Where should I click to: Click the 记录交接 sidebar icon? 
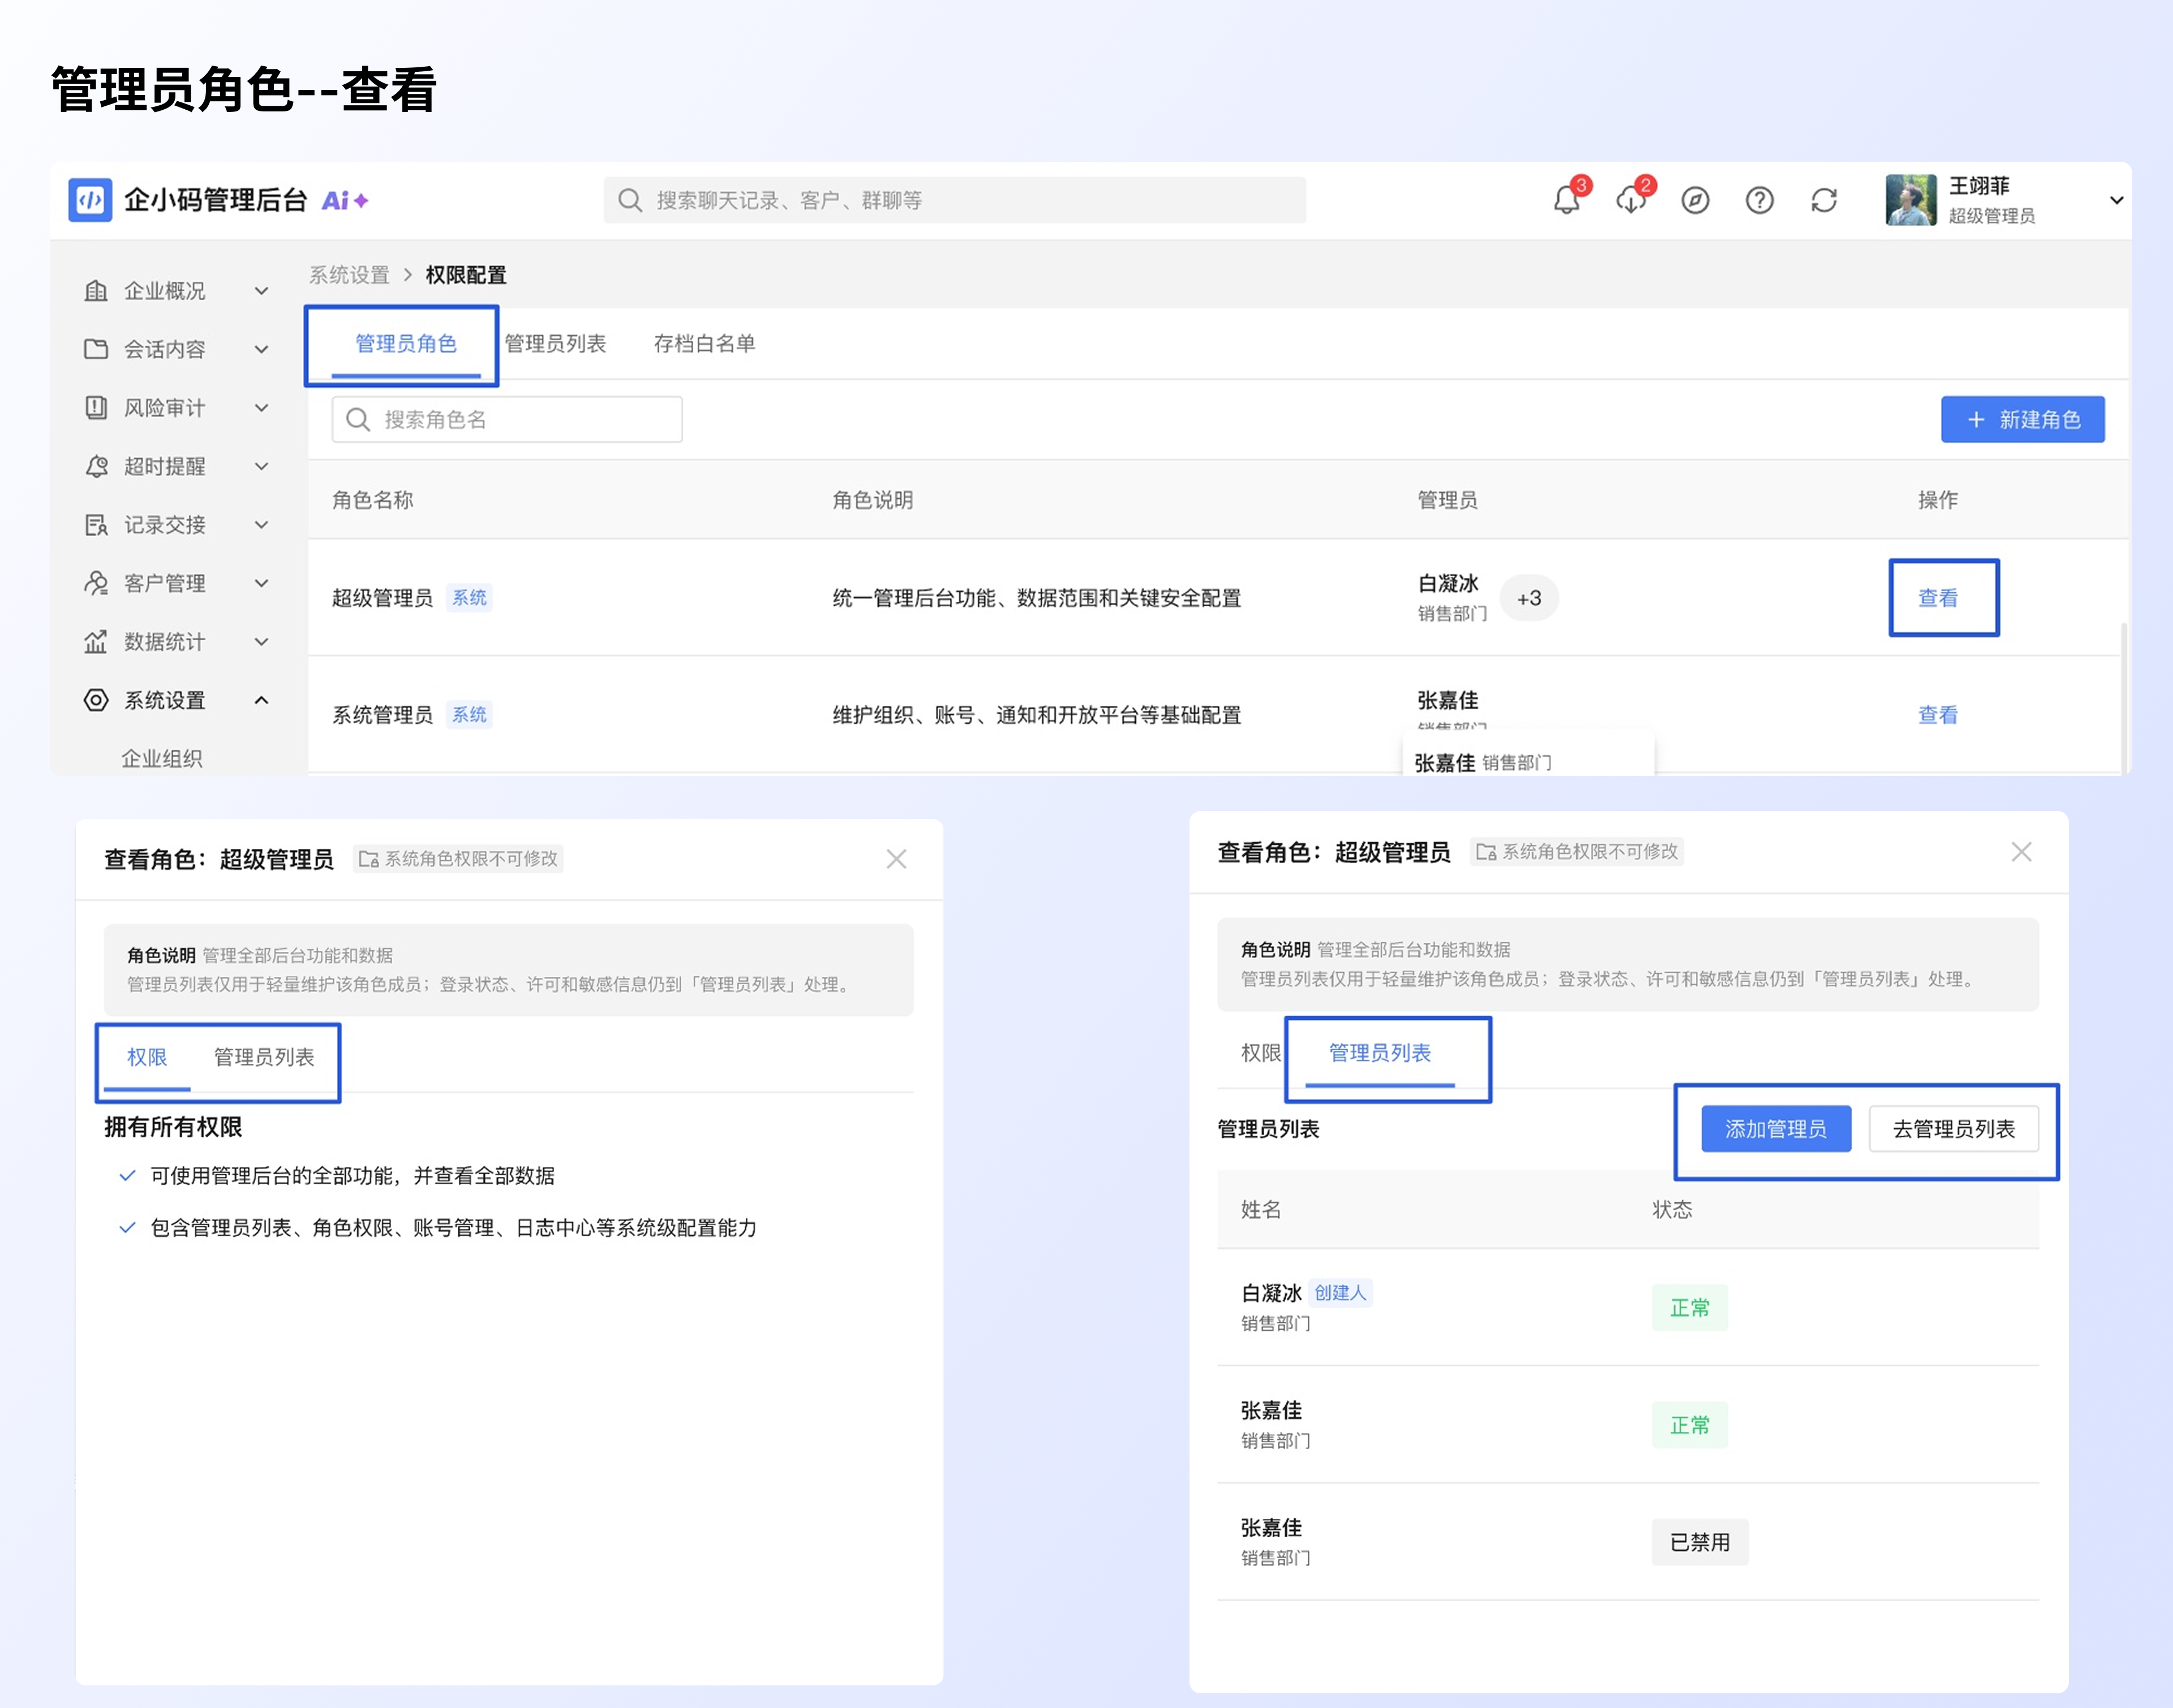point(96,524)
